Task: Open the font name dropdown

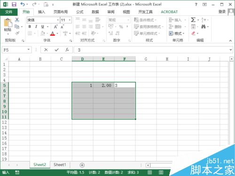Action: tap(58, 20)
